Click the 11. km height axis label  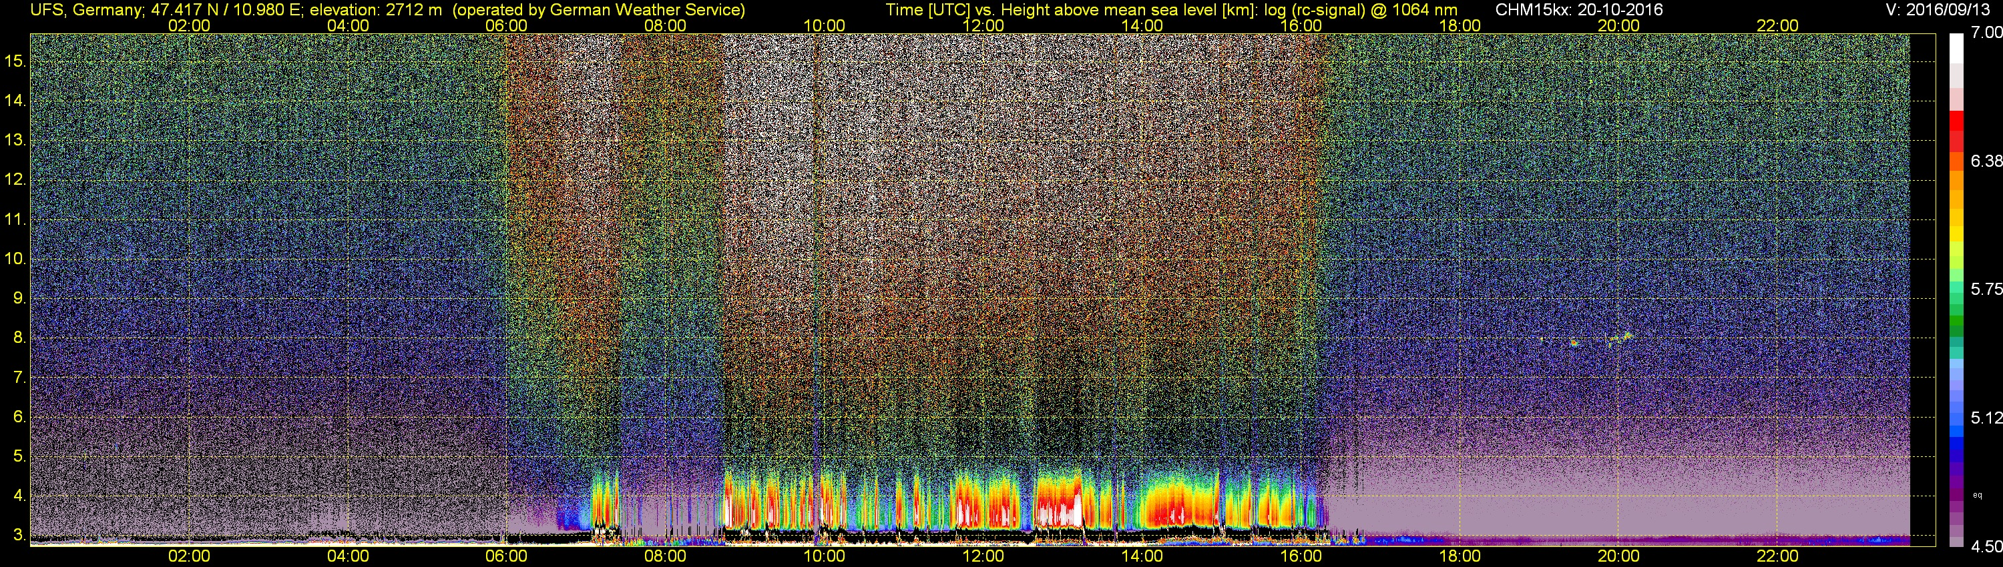(x=15, y=220)
